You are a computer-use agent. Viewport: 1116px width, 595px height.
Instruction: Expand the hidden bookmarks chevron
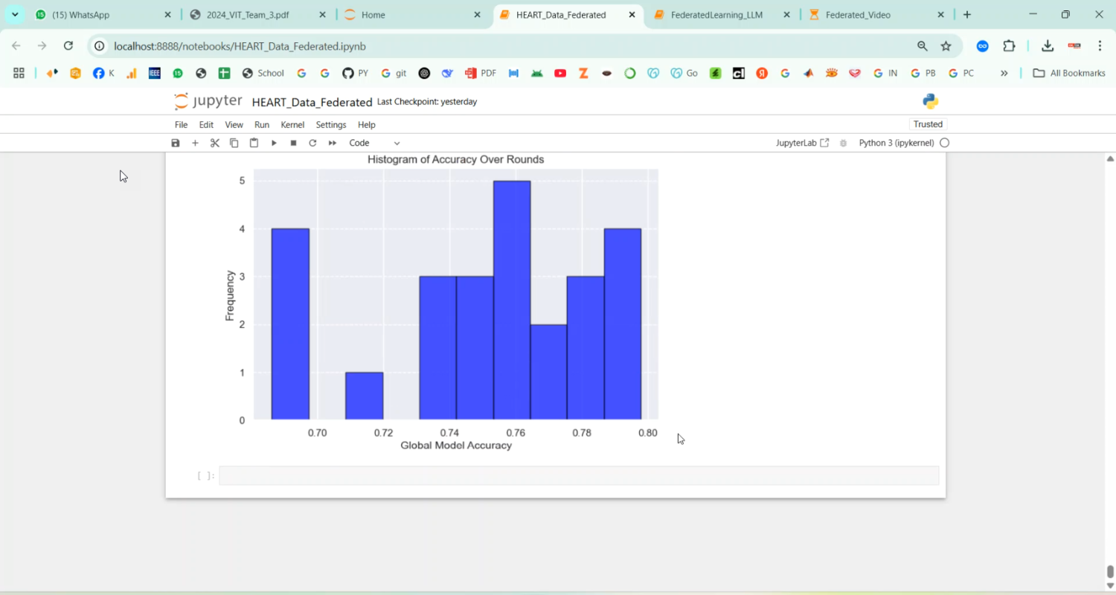tap(1004, 73)
